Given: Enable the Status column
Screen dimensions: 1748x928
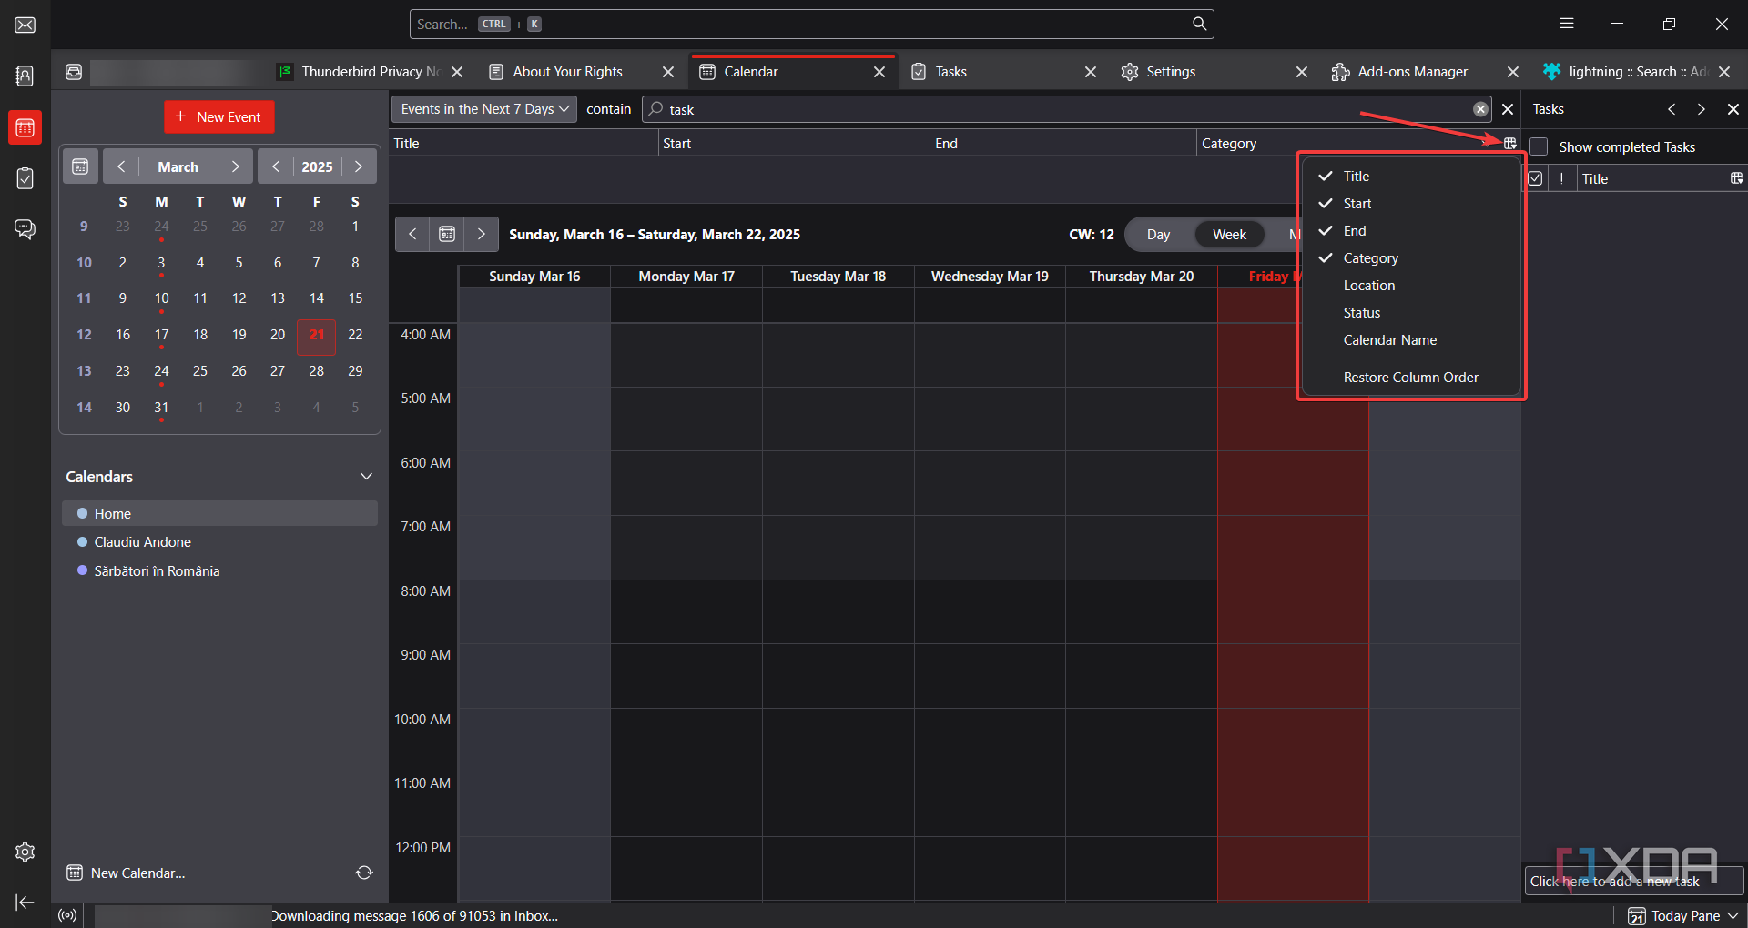Looking at the screenshot, I should [1411, 313].
